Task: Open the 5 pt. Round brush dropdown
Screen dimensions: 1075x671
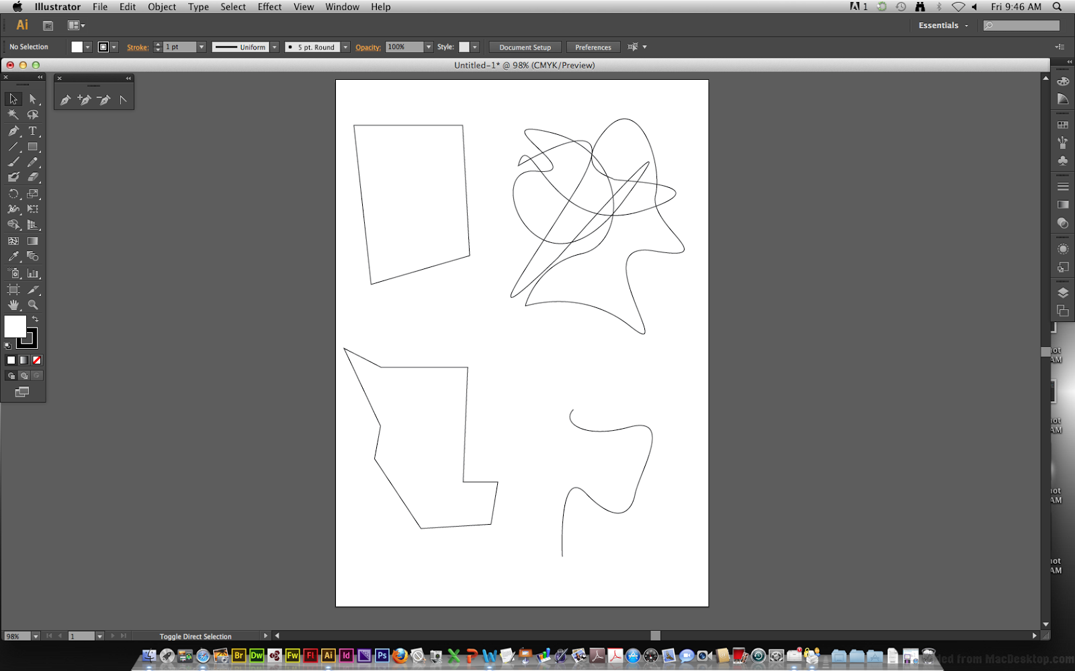Action: point(345,47)
